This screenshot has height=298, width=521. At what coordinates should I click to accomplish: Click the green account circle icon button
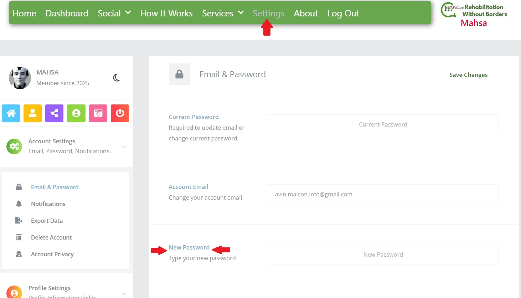(x=76, y=113)
